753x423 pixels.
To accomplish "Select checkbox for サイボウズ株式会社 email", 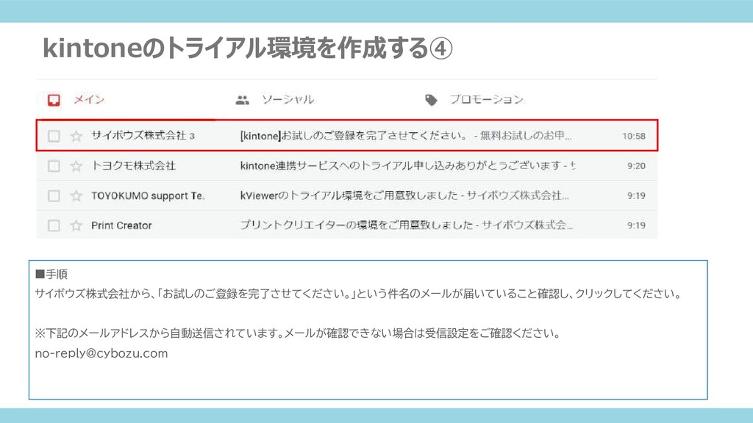I will tap(54, 136).
